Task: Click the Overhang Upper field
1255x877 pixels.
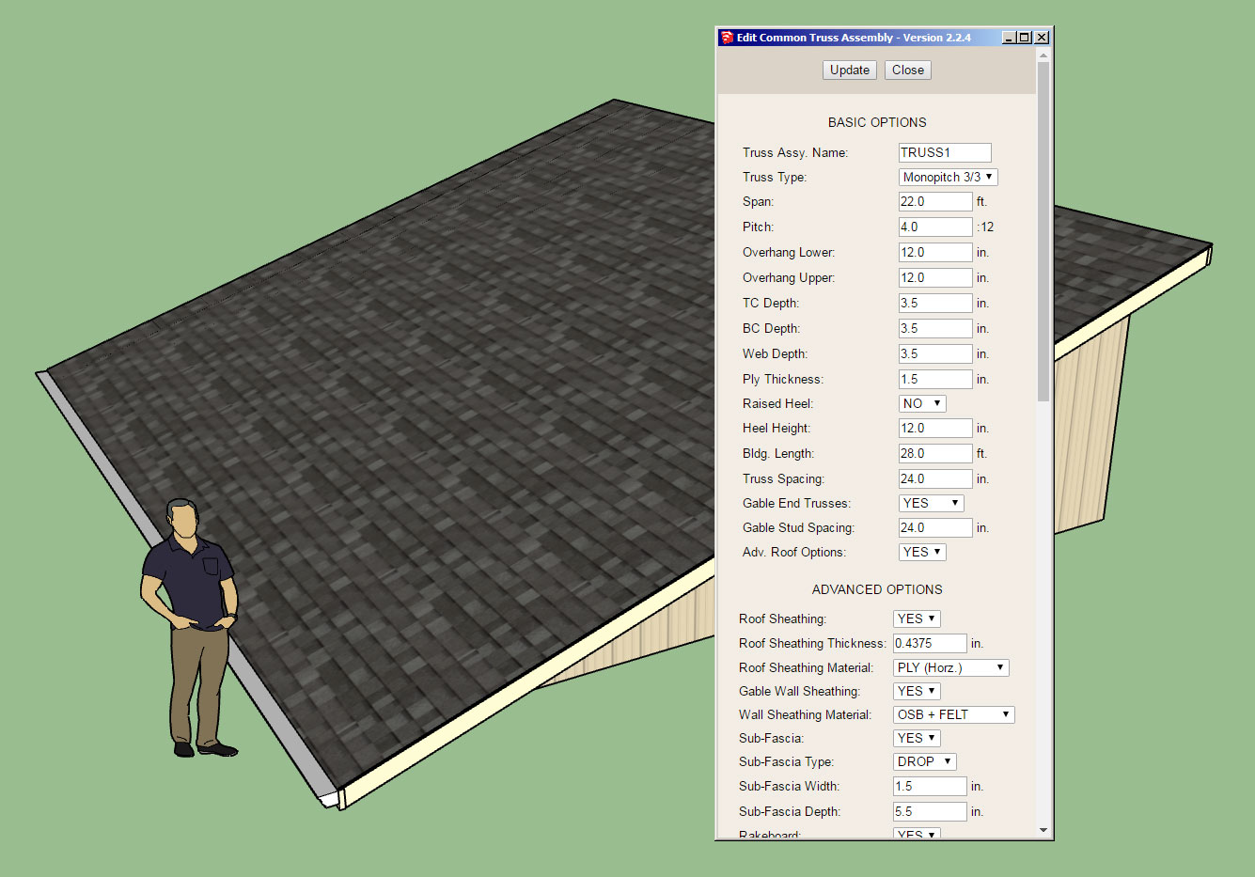Action: click(x=935, y=278)
